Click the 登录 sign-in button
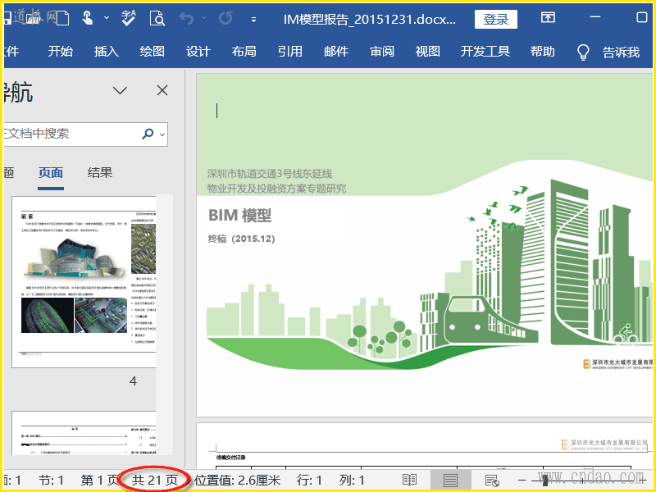This screenshot has width=656, height=492. click(496, 19)
